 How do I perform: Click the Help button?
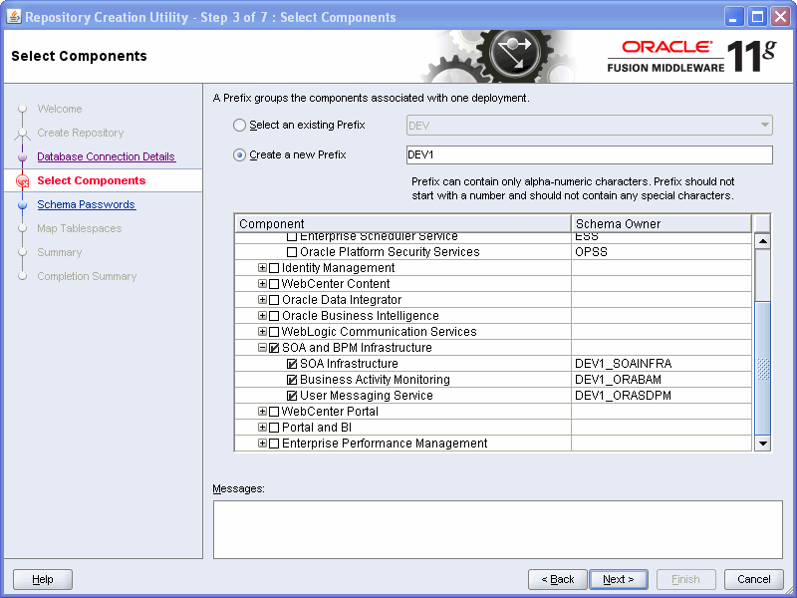pyautogui.click(x=43, y=579)
